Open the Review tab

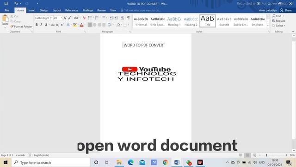tap(102, 10)
